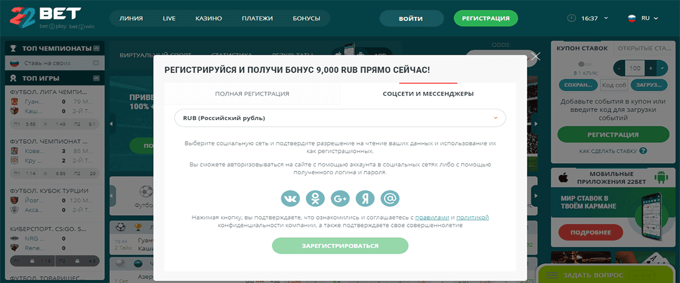Sign up via the VK icon
This screenshot has height=283, width=680.
click(x=290, y=198)
